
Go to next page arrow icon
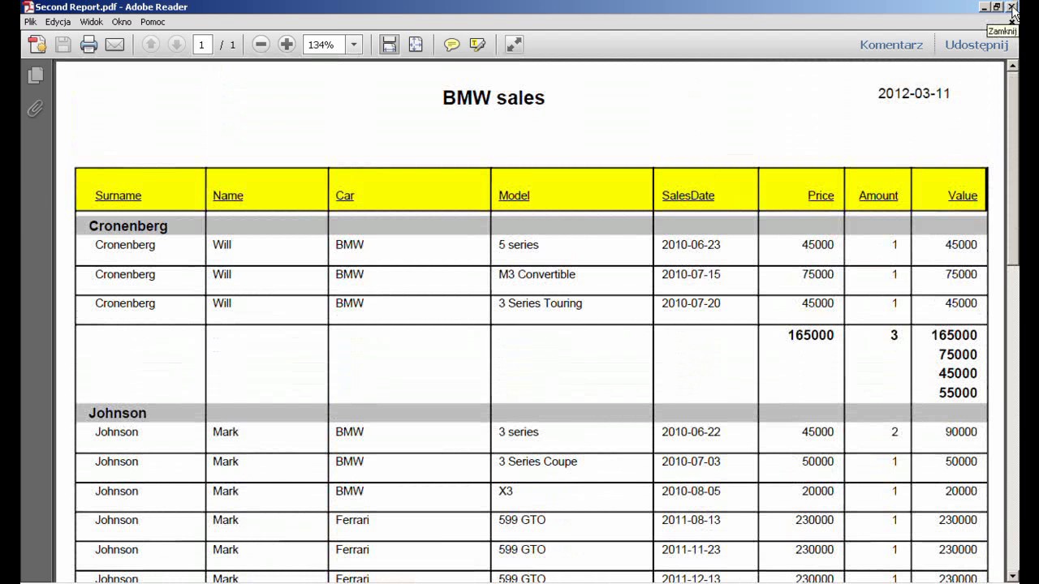pyautogui.click(x=176, y=45)
